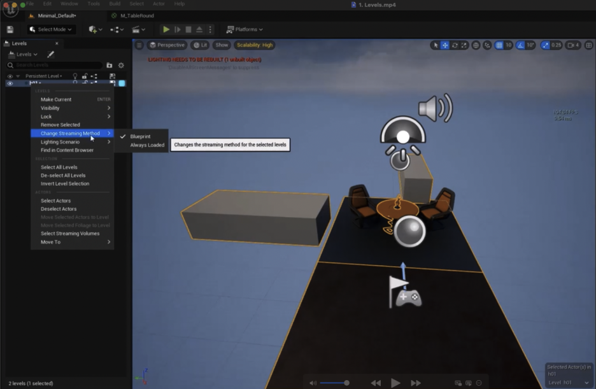Expand the Move To submenu
This screenshot has width=596, height=389.
(x=72, y=242)
